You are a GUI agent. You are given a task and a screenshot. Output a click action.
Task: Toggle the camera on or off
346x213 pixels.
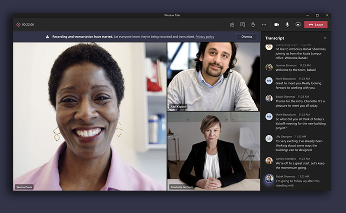[x=277, y=25]
